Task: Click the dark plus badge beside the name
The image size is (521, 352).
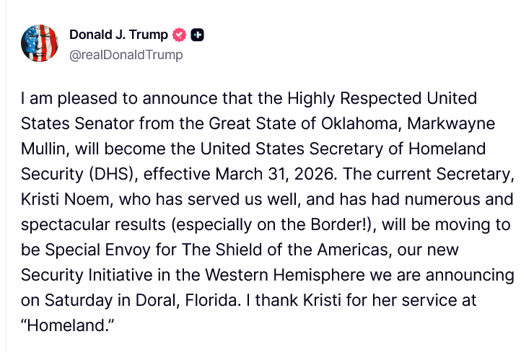Action: [x=198, y=35]
